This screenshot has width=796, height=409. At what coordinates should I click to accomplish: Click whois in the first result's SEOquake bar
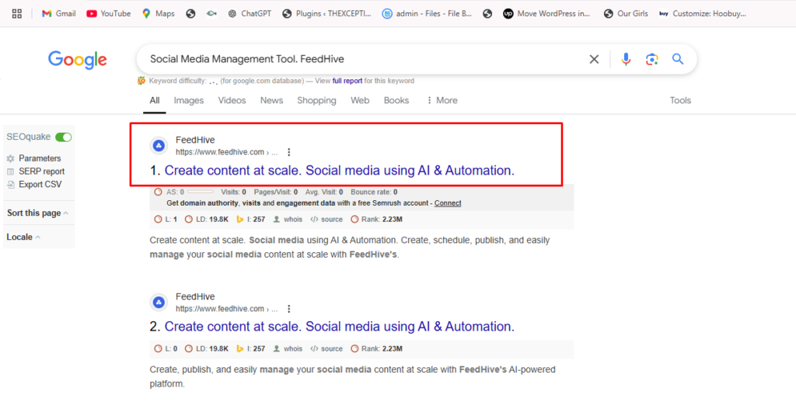tap(288, 220)
